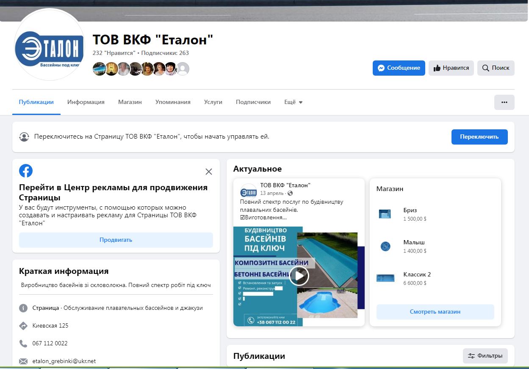Switch to the Публикации tab
Viewport: 529px width, 369px height.
[x=36, y=102]
